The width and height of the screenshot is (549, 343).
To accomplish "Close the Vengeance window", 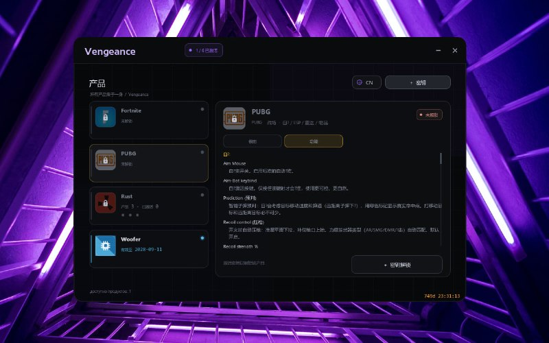I will point(455,50).
